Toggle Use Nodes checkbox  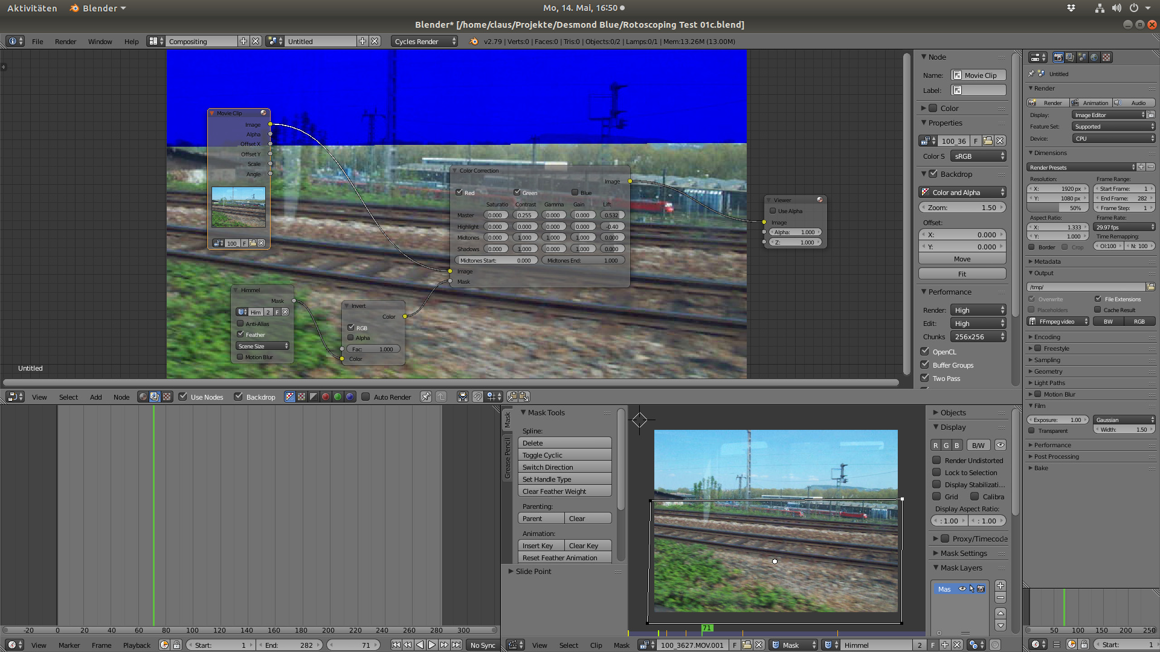[x=182, y=397]
